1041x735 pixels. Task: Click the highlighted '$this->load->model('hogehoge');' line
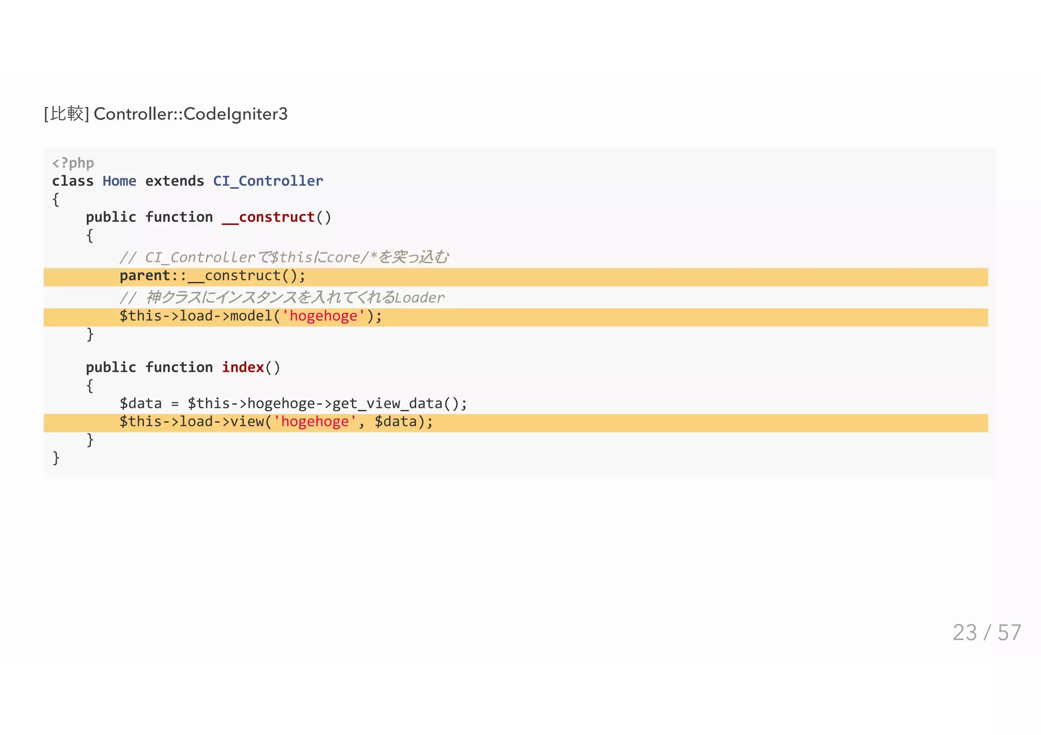pyautogui.click(x=516, y=317)
